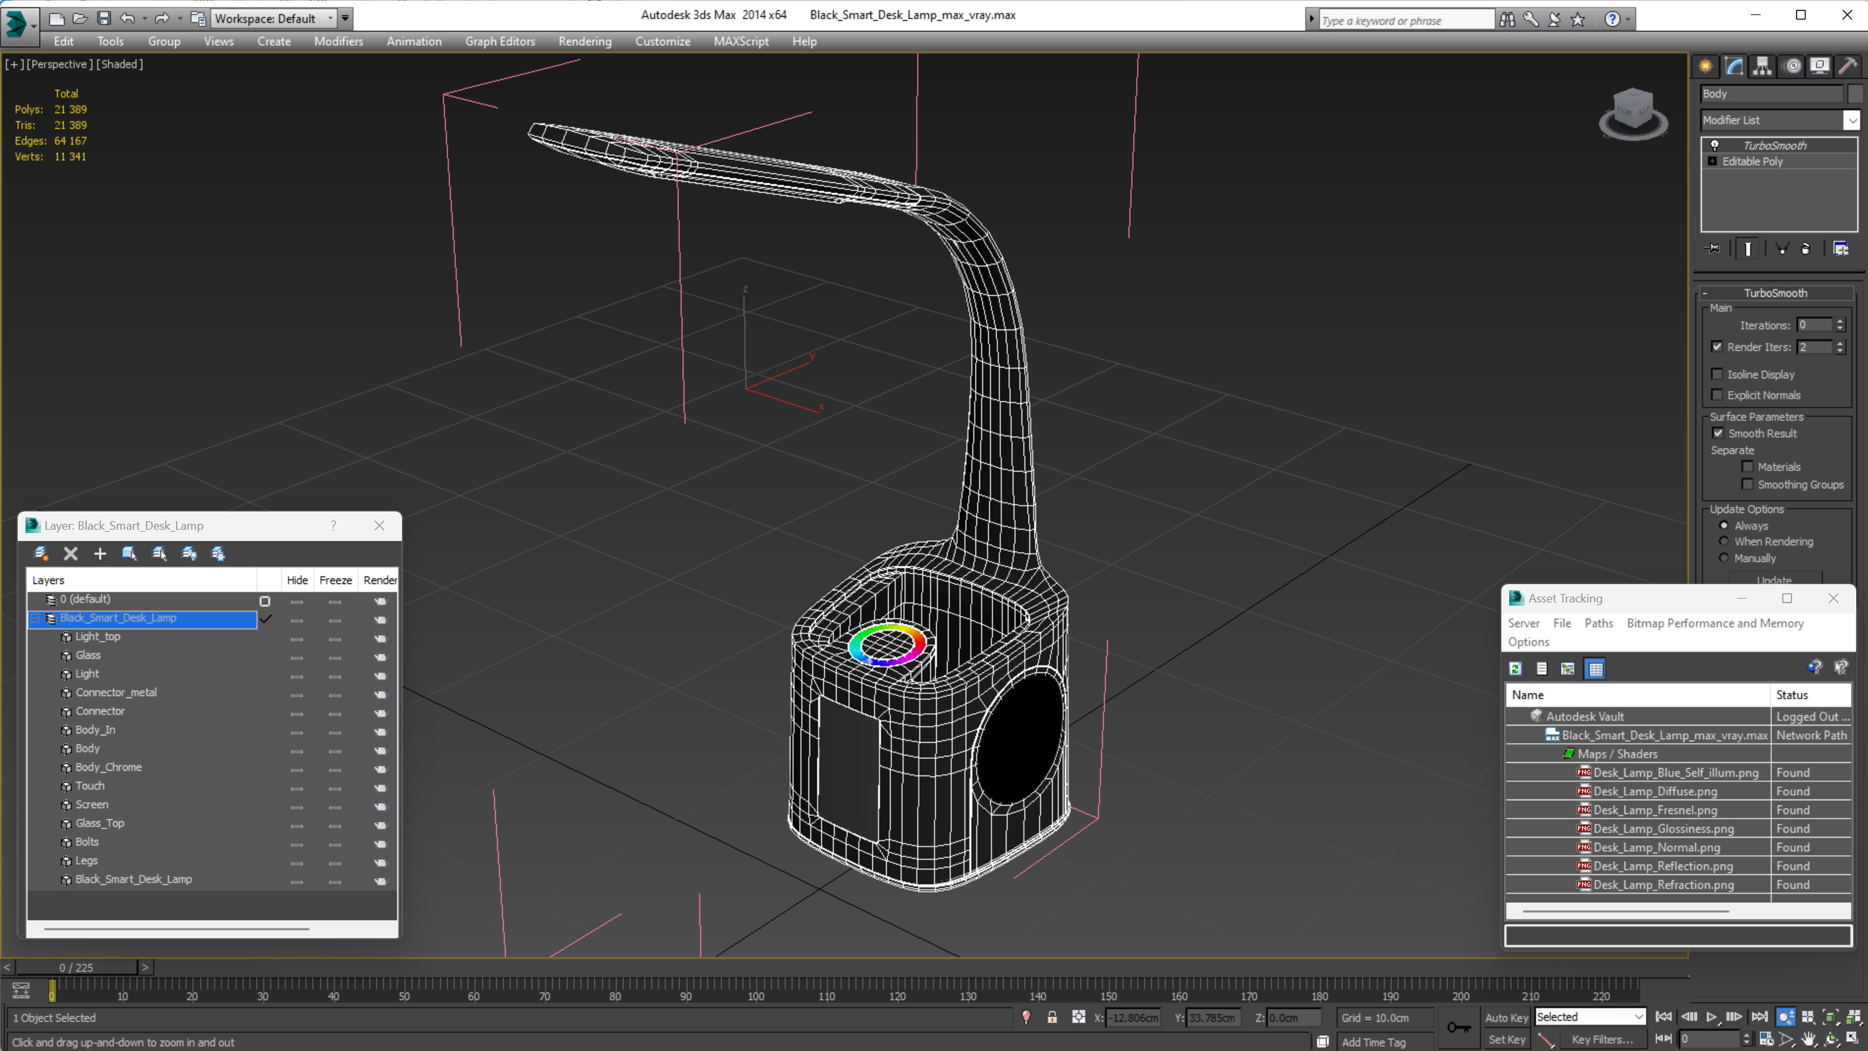
Task: Open the Hierarchy command panel tab
Action: pyautogui.click(x=1762, y=66)
